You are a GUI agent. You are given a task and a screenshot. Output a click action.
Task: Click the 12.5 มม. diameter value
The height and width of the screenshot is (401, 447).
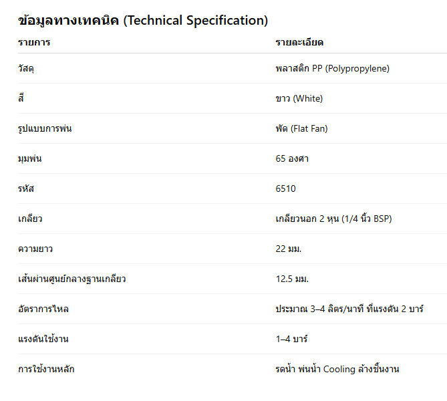coord(292,279)
